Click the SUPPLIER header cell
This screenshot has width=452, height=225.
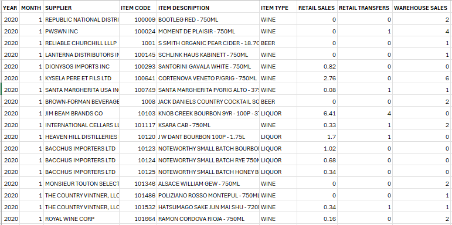click(x=81, y=8)
